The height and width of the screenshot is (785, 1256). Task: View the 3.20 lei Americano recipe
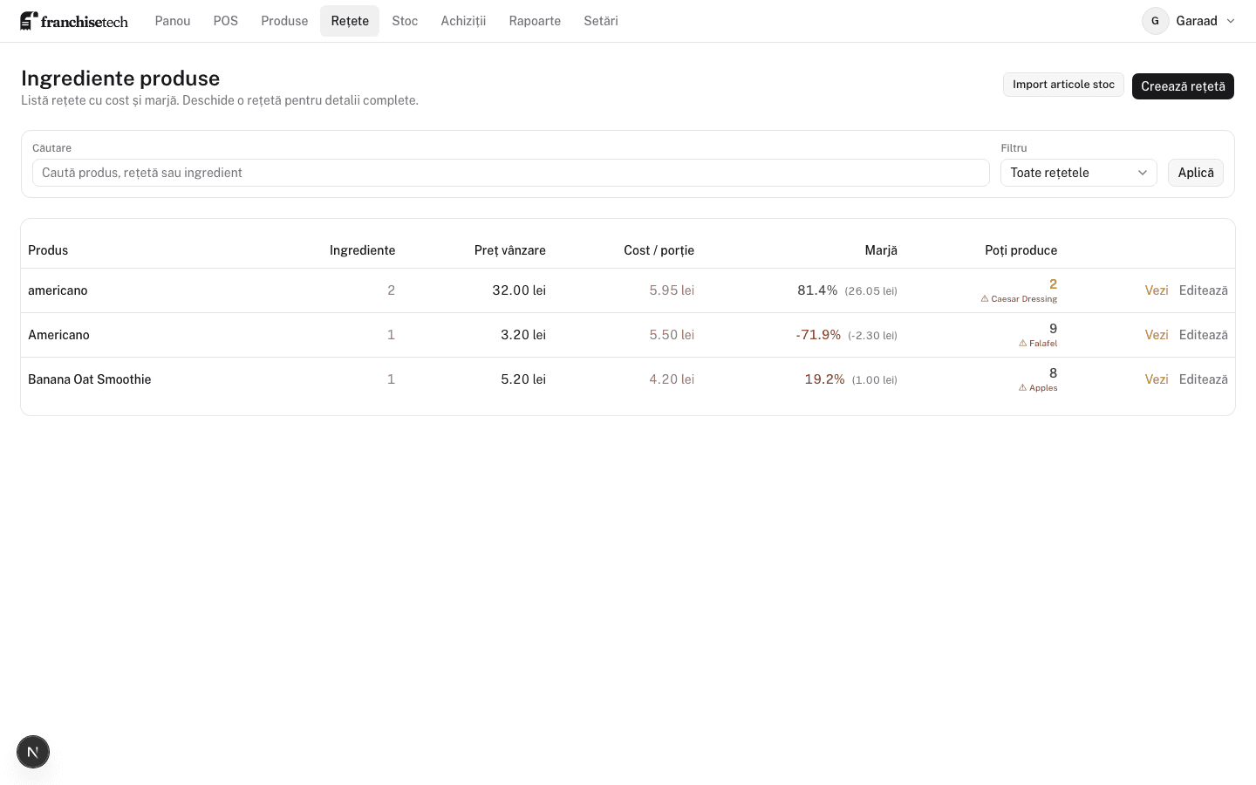(x=1157, y=335)
